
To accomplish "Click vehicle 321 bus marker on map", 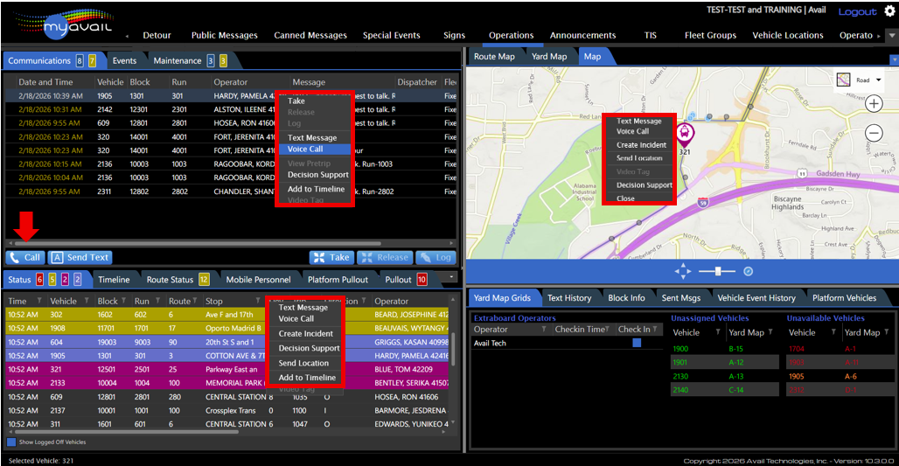I will click(x=684, y=134).
